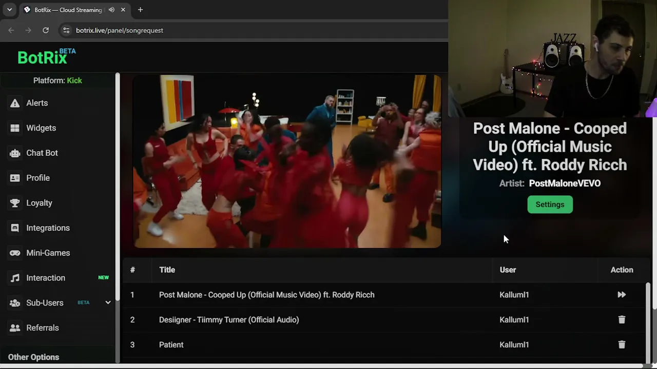Select the Chat Bot robot icon
Image resolution: width=657 pixels, height=369 pixels.
[x=15, y=153]
